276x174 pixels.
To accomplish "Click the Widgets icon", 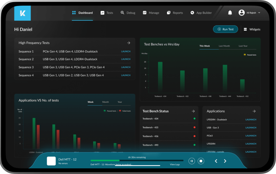I will click(245, 29).
